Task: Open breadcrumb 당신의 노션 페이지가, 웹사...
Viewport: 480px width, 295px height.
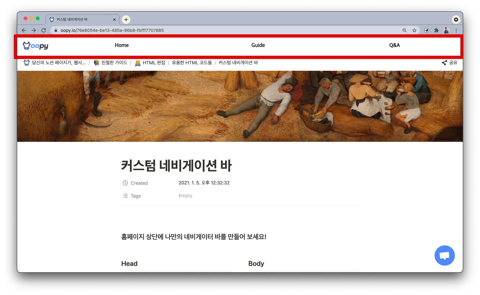Action: 55,62
